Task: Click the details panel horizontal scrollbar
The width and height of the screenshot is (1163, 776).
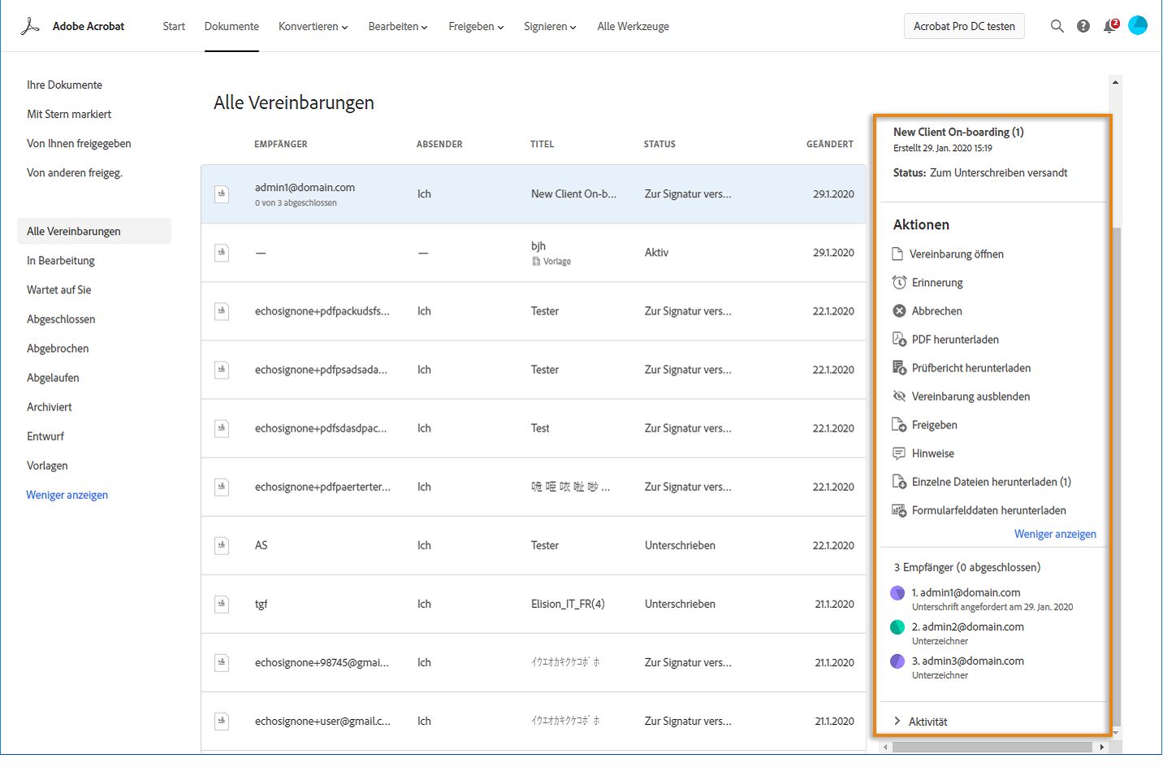Action: pyautogui.click(x=992, y=747)
